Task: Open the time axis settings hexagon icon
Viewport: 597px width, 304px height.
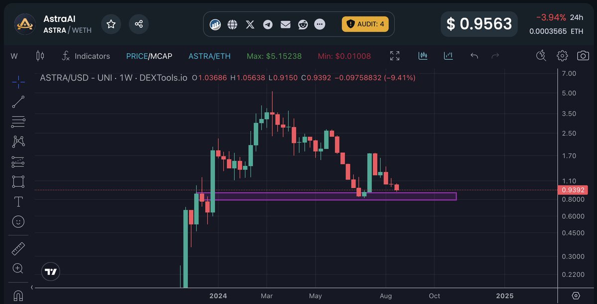Action: click(576, 296)
